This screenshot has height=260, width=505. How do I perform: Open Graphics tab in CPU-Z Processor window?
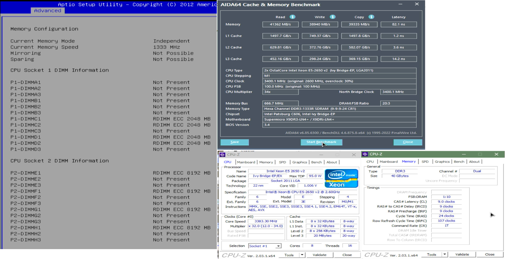pyautogui.click(x=299, y=162)
